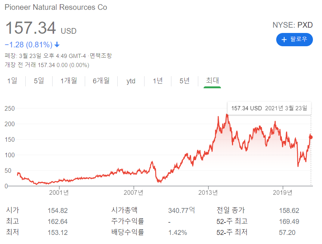Image resolution: width=322 pixels, height=244 pixels.
Task: Select the 6개월 time range
Action: (x=101, y=81)
